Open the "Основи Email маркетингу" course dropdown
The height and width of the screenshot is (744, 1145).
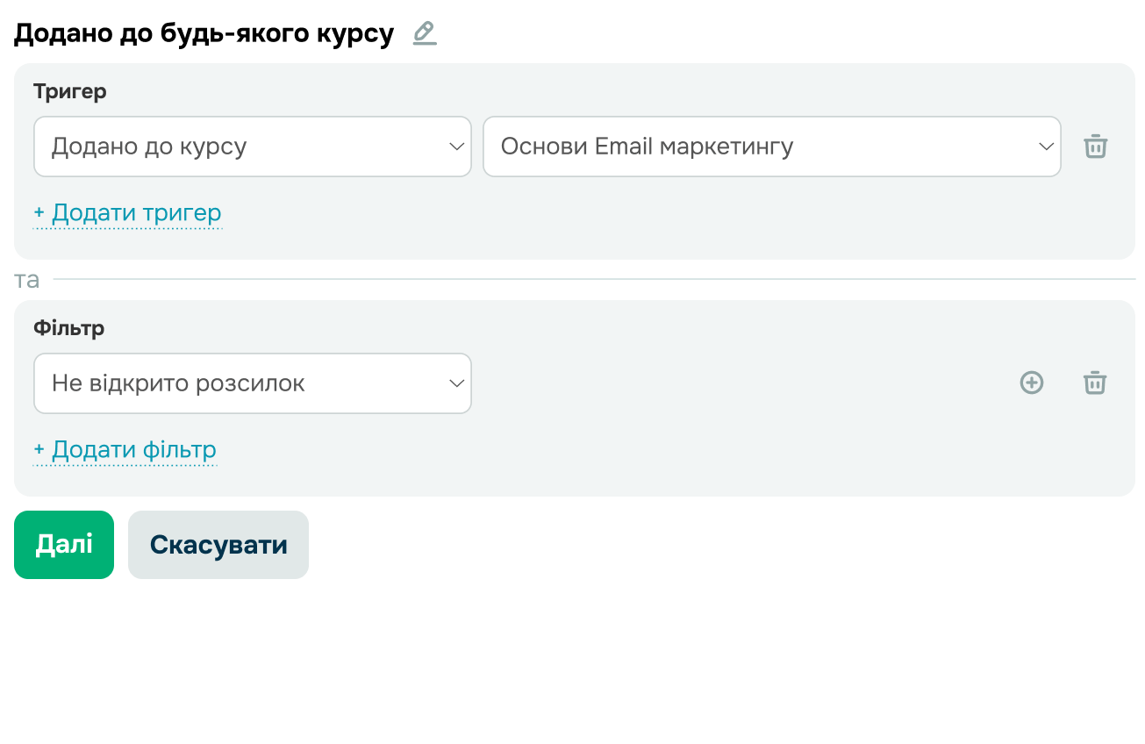point(755,147)
